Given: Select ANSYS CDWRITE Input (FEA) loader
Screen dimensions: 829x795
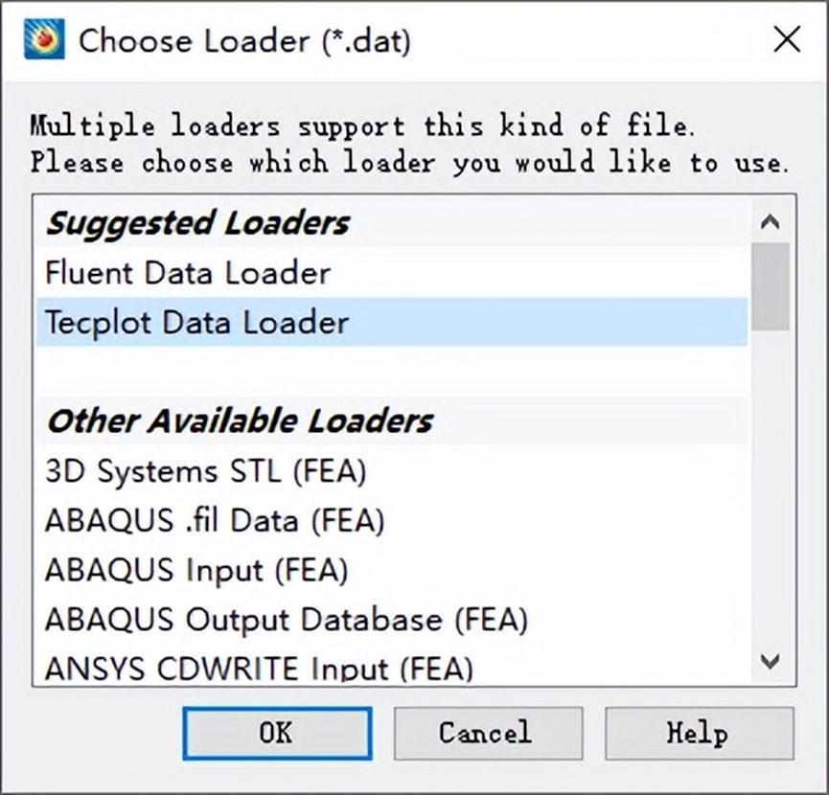Looking at the screenshot, I should pyautogui.click(x=259, y=668).
